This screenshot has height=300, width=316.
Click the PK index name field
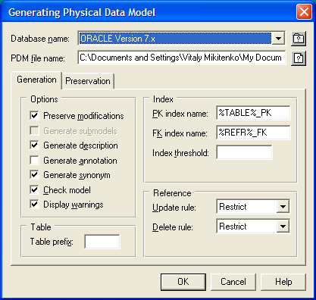[x=253, y=113]
